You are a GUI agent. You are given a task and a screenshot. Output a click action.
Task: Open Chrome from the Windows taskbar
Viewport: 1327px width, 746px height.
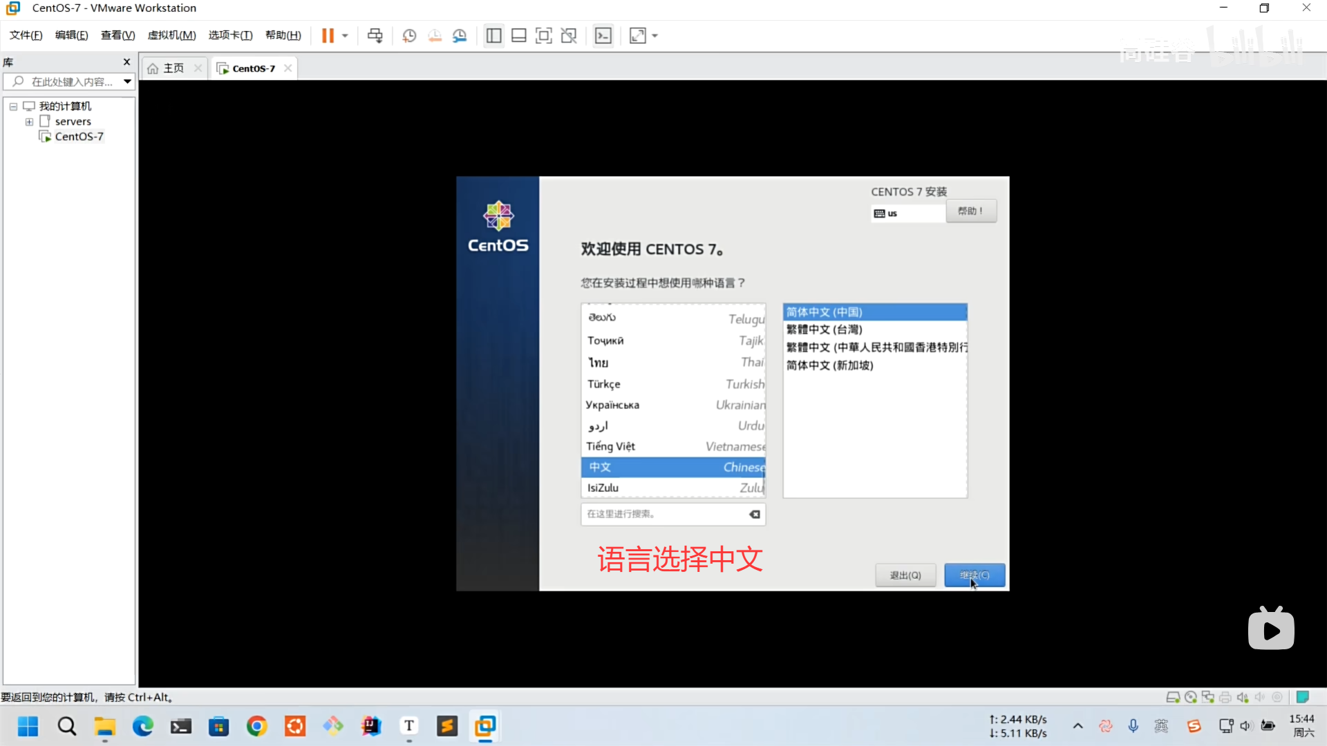(256, 726)
